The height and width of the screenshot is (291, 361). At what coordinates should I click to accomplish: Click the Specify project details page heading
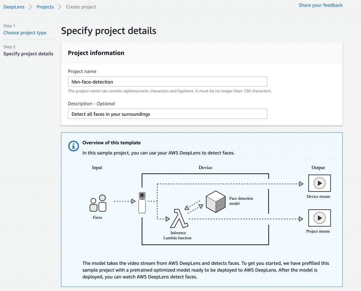[x=109, y=31]
